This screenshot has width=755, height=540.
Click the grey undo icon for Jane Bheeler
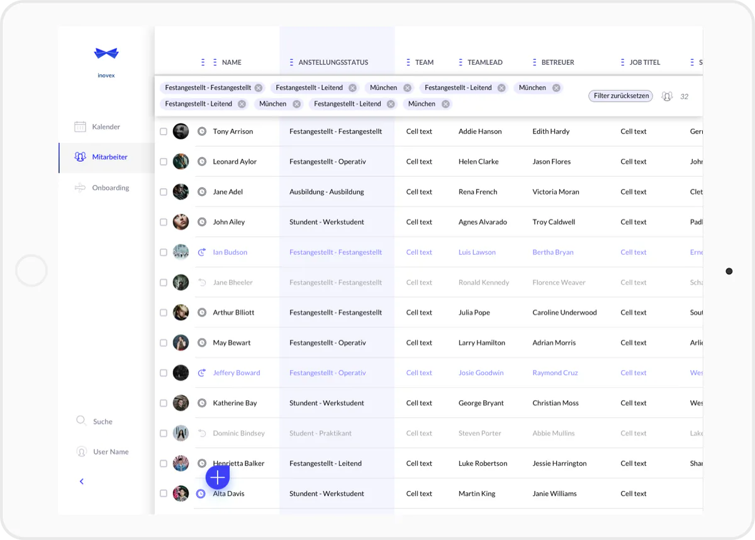click(202, 283)
